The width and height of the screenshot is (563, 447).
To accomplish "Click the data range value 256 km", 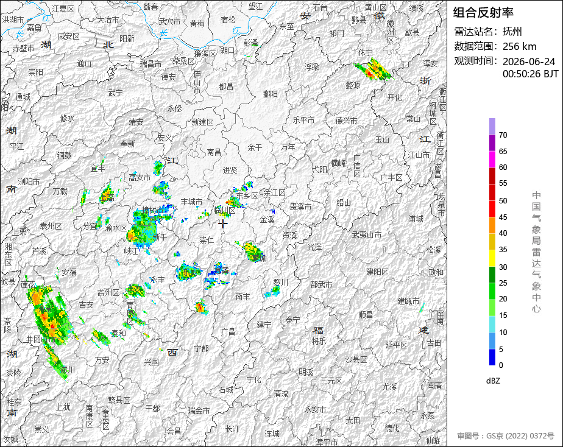I will coord(520,46).
